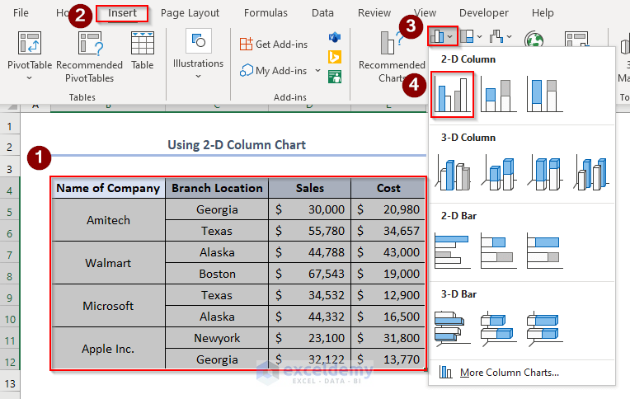Screen dimensions: 630x399
Task: Select the 3-D Stacked Column chart
Action: click(x=498, y=172)
